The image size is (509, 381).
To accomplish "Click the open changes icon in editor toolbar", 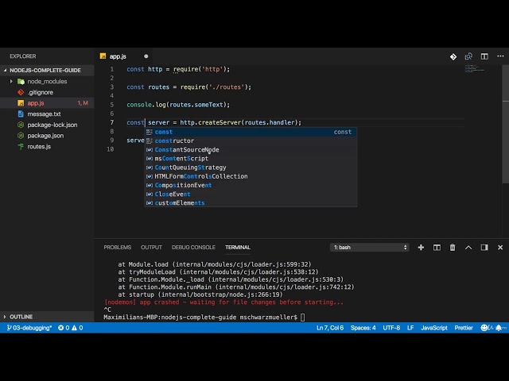I will point(468,56).
